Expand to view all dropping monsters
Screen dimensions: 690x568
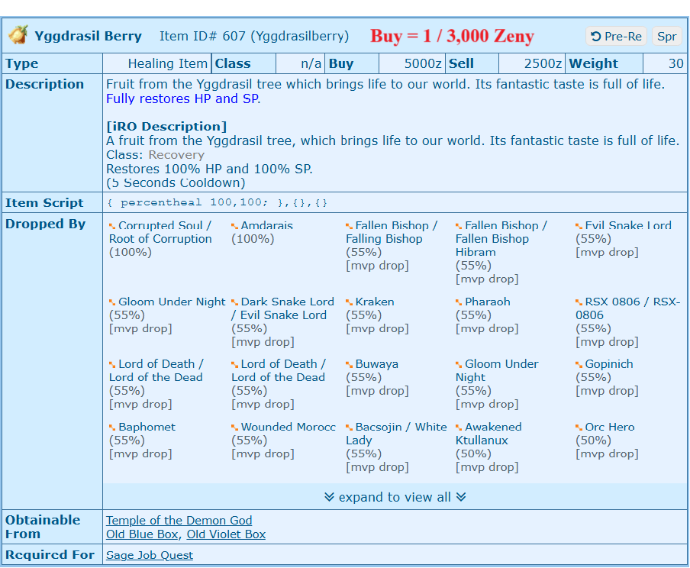tap(395, 497)
